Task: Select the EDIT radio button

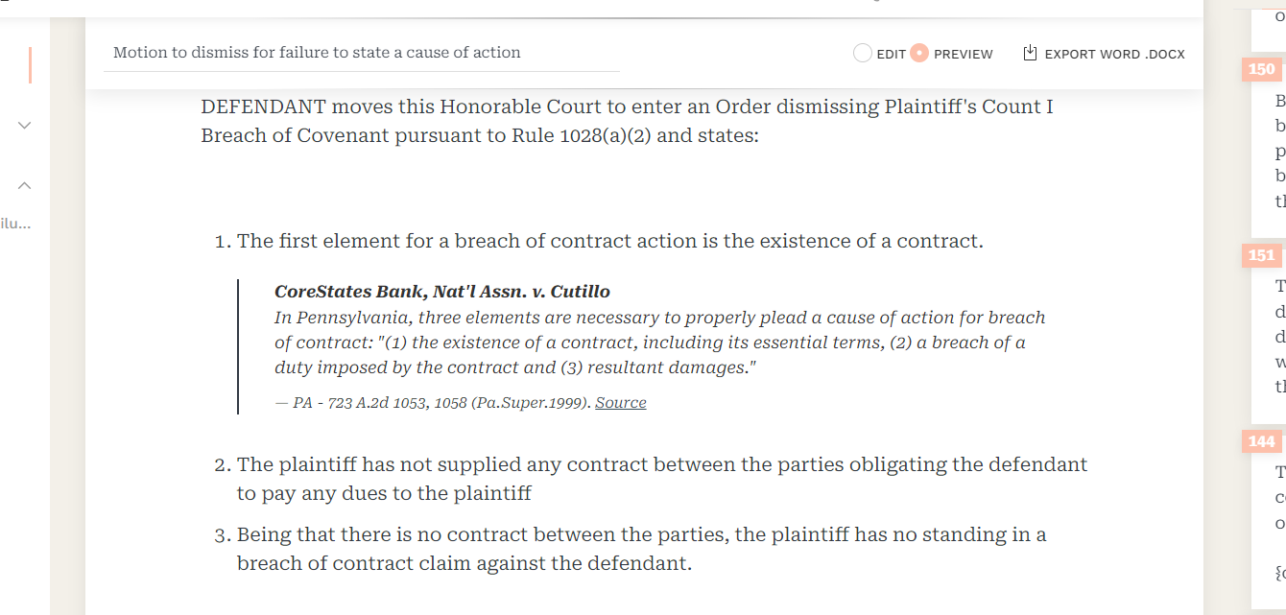Action: pos(862,54)
